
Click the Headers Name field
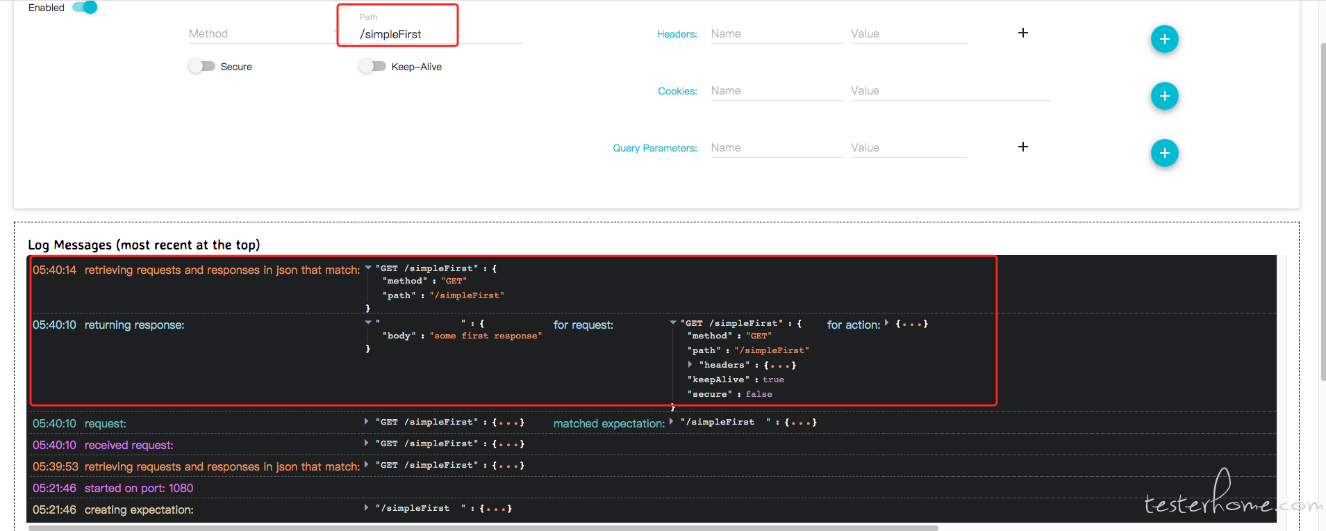[x=777, y=33]
